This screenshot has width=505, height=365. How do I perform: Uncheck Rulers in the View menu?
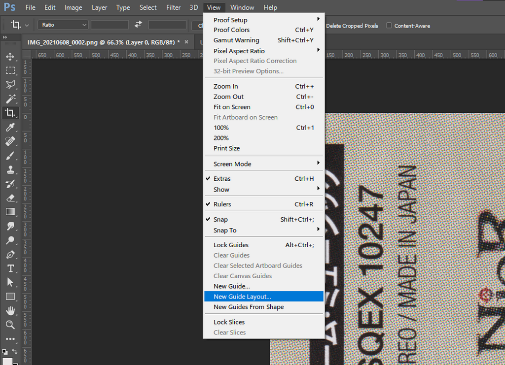pyautogui.click(x=222, y=204)
